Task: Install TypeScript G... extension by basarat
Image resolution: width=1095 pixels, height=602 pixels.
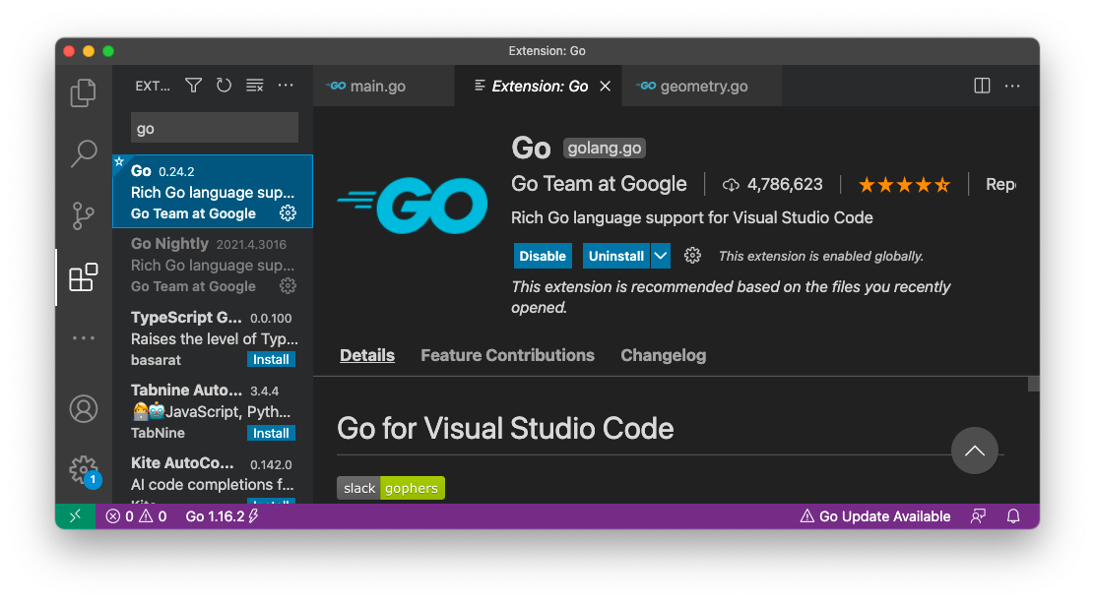Action: point(271,359)
